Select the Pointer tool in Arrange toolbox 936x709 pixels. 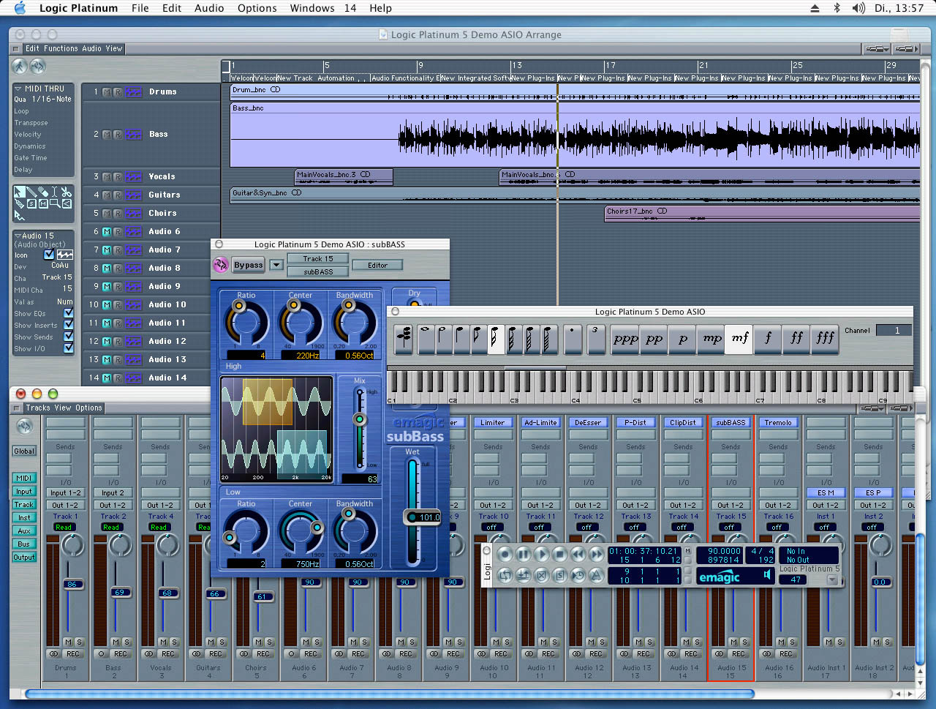click(x=20, y=192)
